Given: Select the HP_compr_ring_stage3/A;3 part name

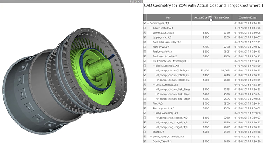Looking at the screenshot, I should click(171, 127).
